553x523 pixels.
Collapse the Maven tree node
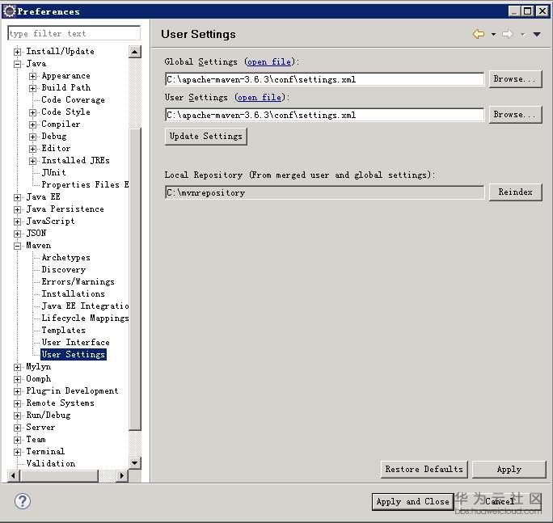[x=17, y=246]
